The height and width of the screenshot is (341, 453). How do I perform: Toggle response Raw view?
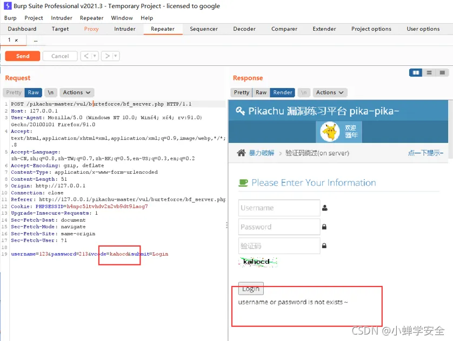(x=261, y=92)
